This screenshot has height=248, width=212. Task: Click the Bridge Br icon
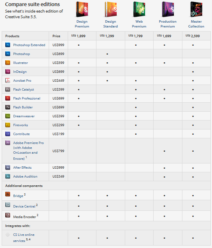8,194
